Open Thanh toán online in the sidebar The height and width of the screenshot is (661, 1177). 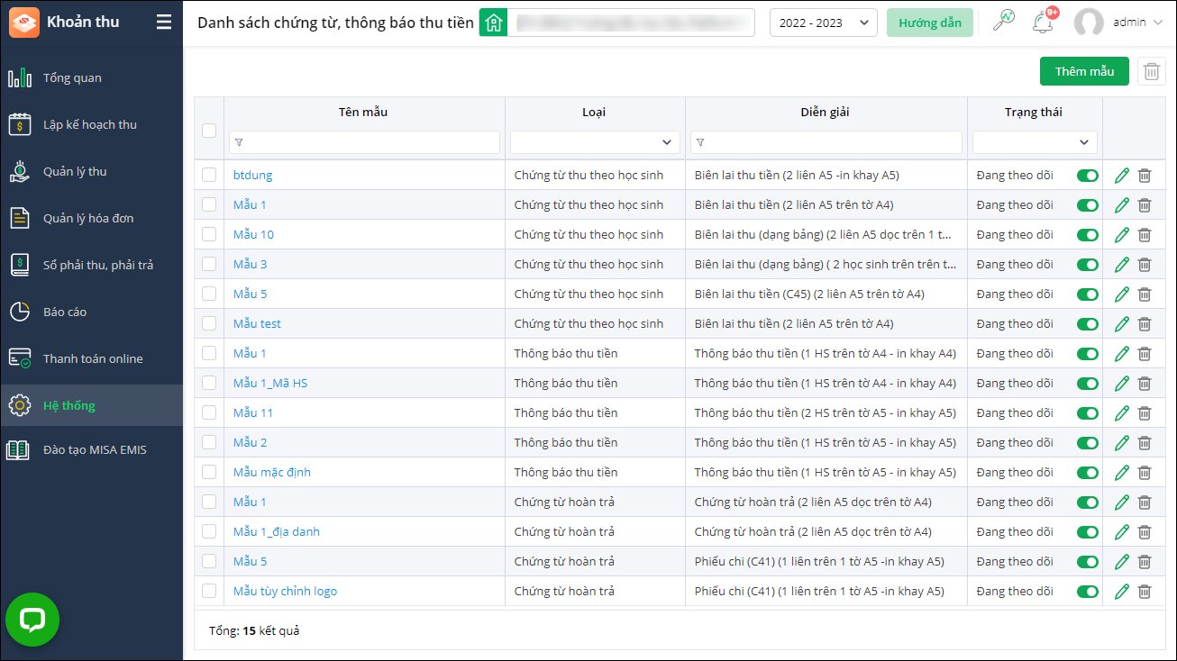[x=91, y=359]
